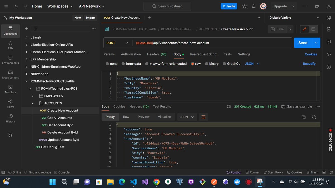The height and width of the screenshot is (188, 335).
Task: Switch to the Params tab
Action: coord(109,54)
